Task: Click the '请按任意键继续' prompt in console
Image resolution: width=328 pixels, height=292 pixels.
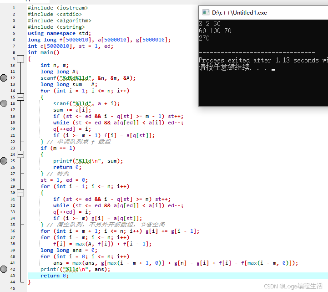Action: pos(224,67)
